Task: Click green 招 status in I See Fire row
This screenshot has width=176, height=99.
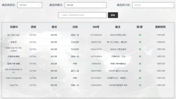Action: point(140,85)
